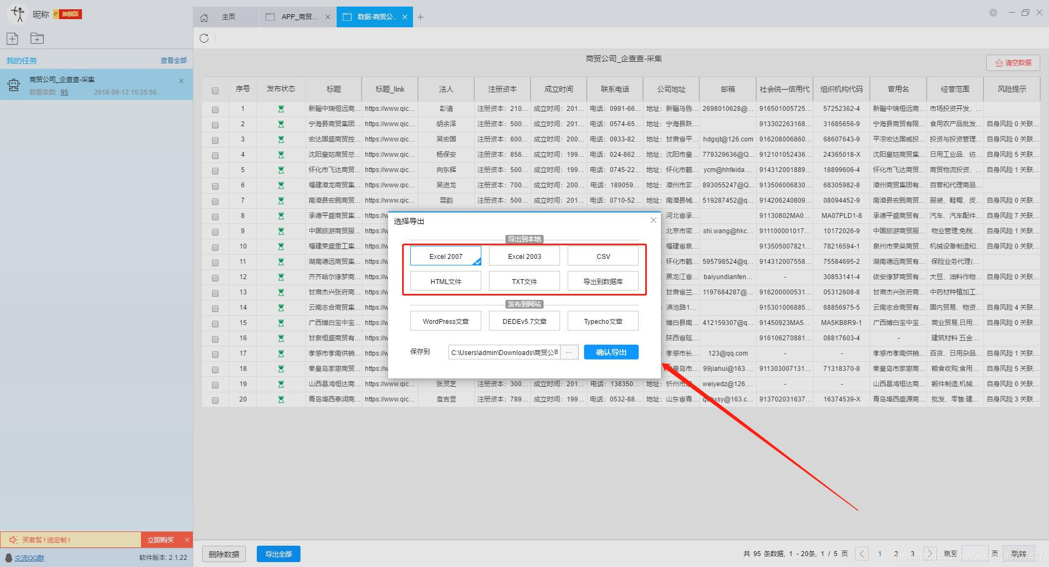The width and height of the screenshot is (1049, 567).
Task: Go to page 1
Action: click(880, 553)
